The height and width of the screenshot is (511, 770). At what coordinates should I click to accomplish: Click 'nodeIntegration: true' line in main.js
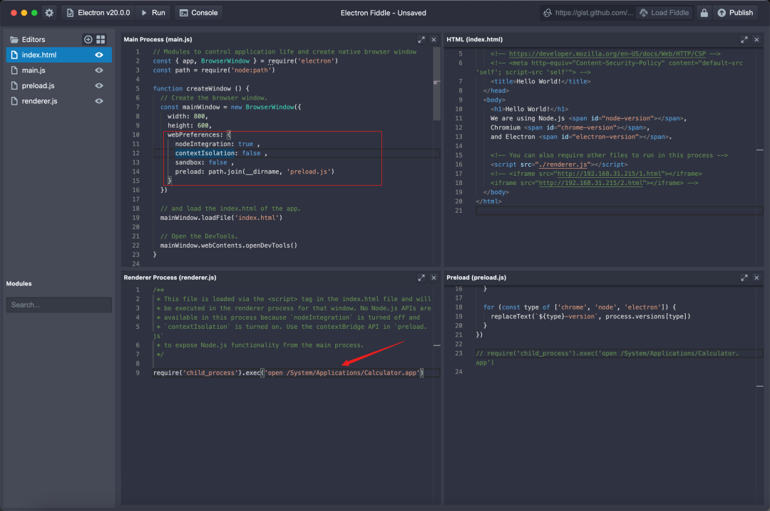(x=217, y=144)
